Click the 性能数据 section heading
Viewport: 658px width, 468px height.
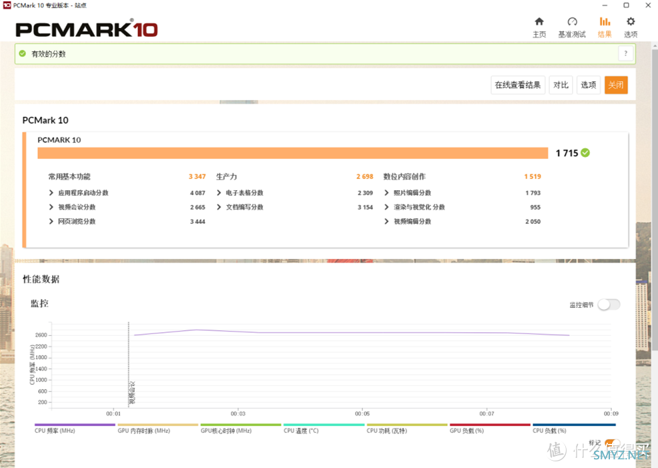pos(41,280)
